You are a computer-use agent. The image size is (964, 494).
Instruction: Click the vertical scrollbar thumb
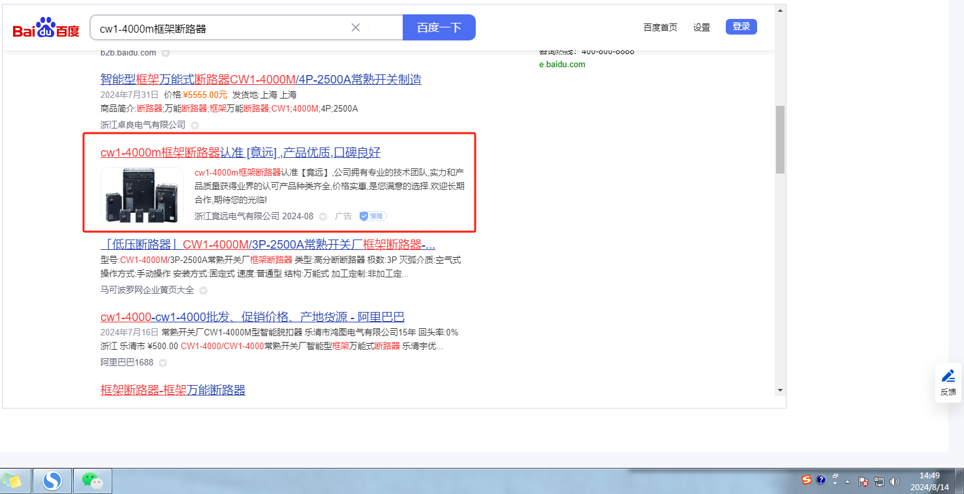pyautogui.click(x=780, y=140)
